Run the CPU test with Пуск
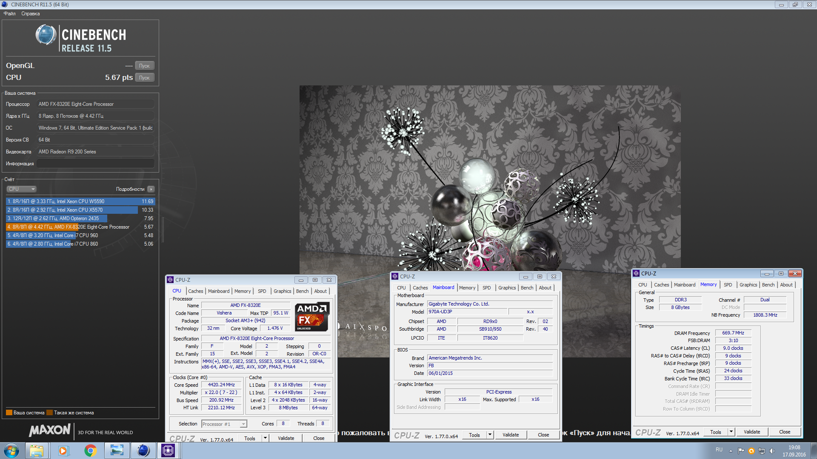 (145, 78)
